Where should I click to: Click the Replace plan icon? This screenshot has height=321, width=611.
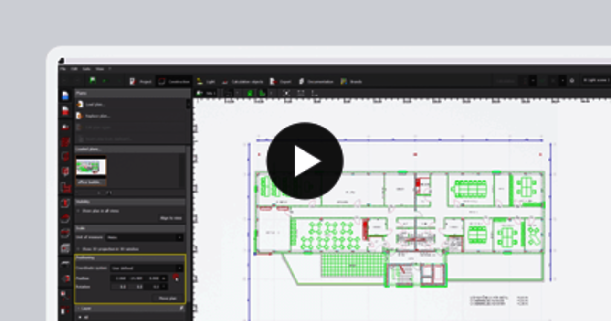point(80,116)
